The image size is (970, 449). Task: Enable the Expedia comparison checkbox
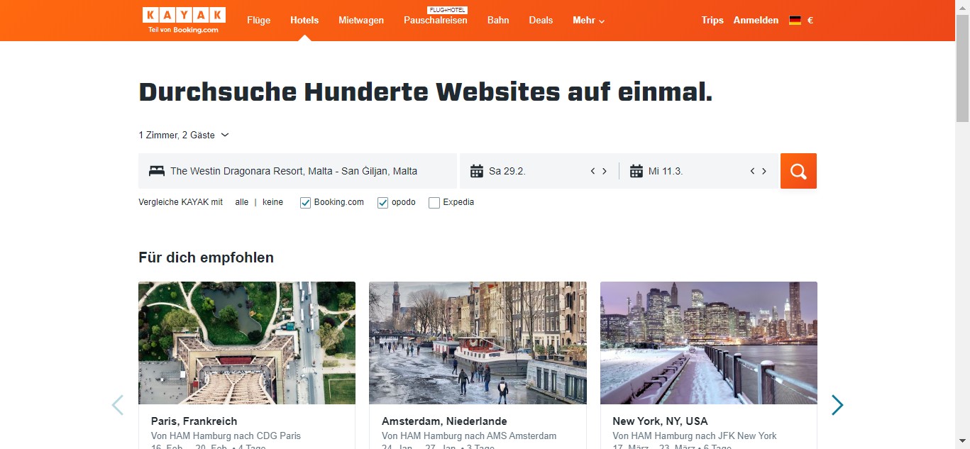pyautogui.click(x=434, y=203)
